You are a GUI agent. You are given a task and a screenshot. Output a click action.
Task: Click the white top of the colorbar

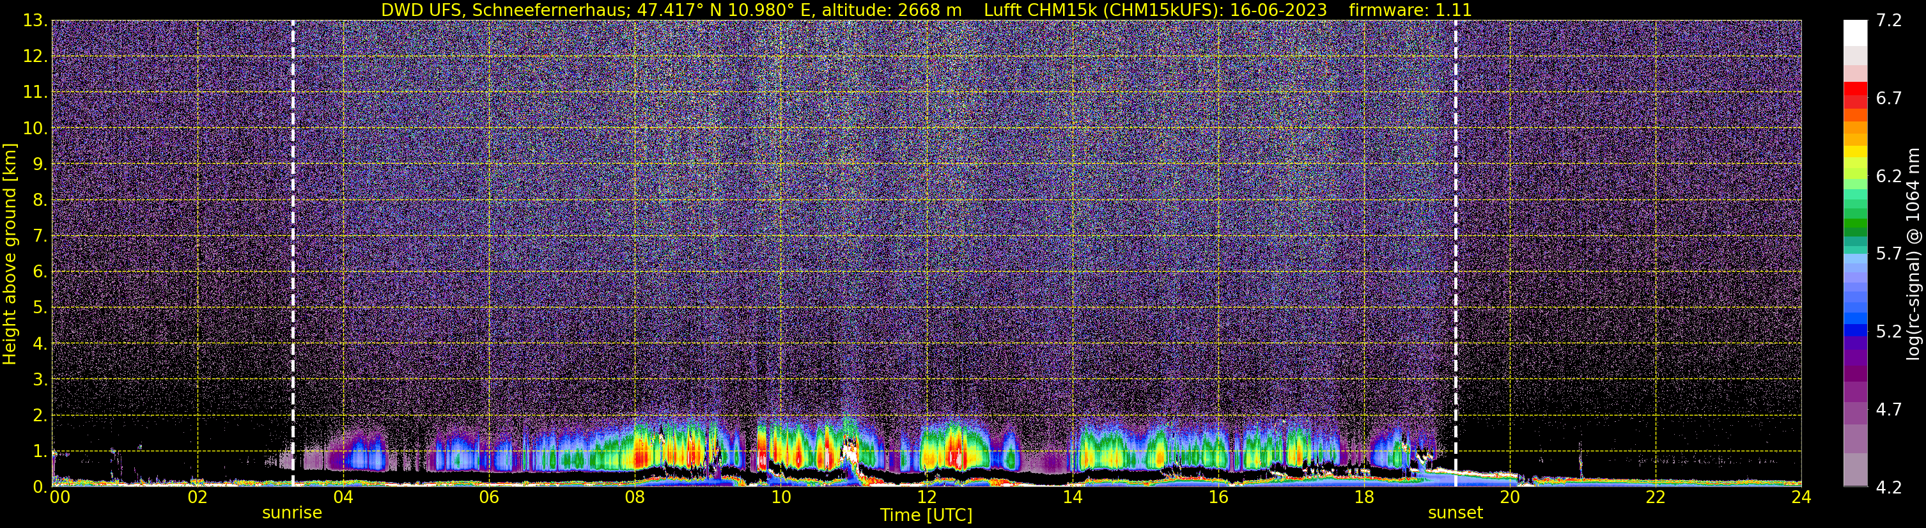1856,33
